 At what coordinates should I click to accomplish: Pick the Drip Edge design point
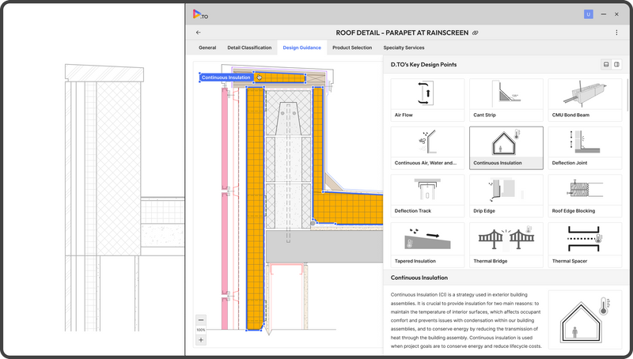click(x=506, y=195)
